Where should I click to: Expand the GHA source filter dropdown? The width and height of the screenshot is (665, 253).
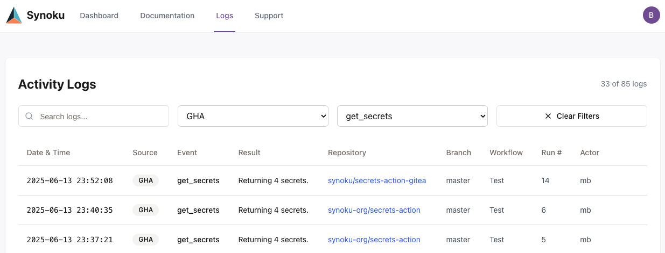[253, 116]
